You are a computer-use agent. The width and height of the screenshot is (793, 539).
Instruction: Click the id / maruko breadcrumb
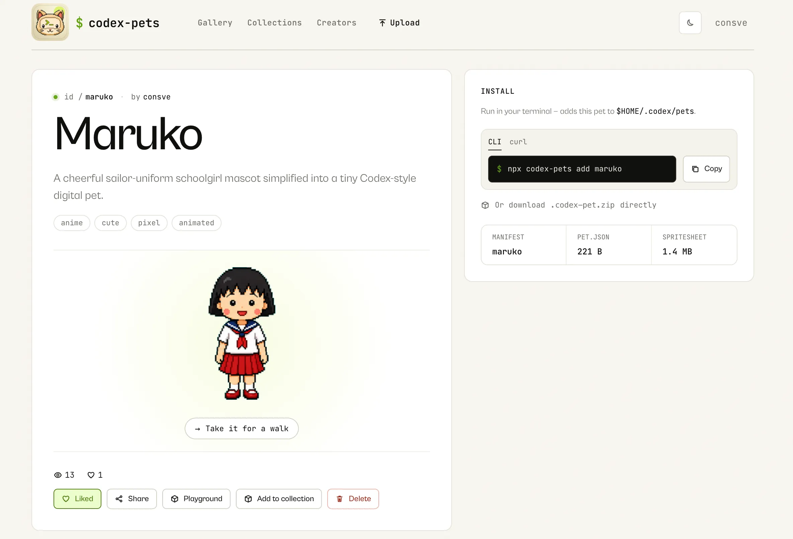89,97
